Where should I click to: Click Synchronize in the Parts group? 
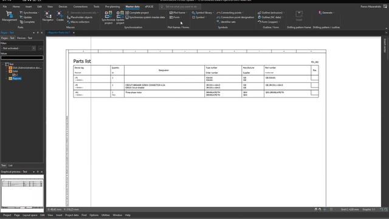click(x=29, y=12)
